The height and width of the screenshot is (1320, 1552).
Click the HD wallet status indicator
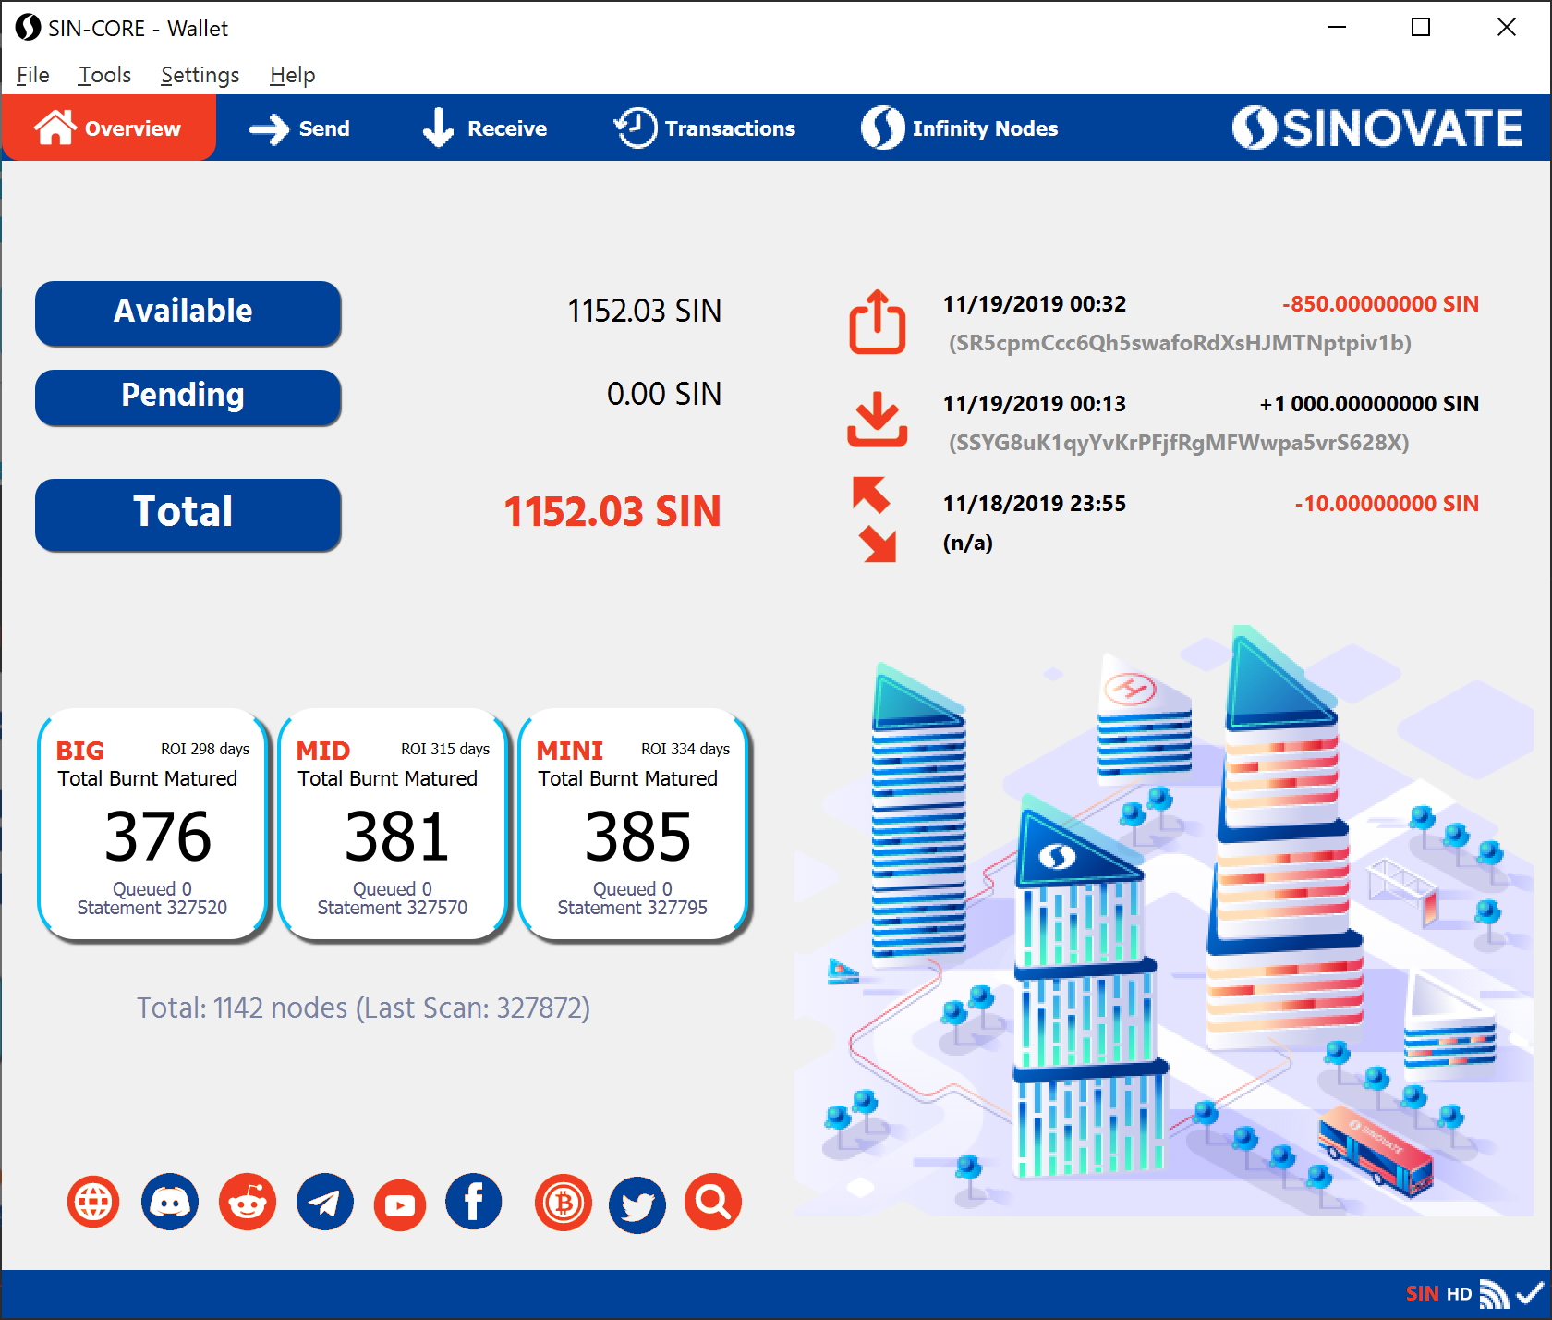(1460, 1294)
